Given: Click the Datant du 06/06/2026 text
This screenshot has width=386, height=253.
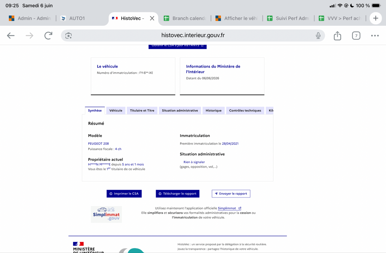Looking at the screenshot, I should 203,78.
